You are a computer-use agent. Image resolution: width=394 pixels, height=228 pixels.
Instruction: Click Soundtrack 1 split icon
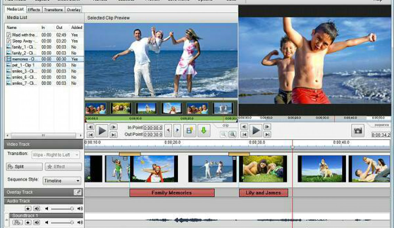click(x=17, y=222)
